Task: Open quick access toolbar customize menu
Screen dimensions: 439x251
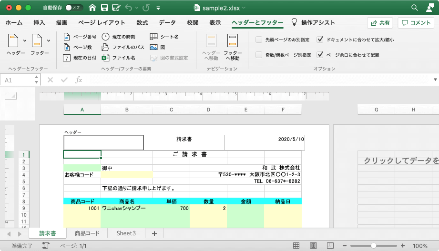Action: click(x=158, y=8)
